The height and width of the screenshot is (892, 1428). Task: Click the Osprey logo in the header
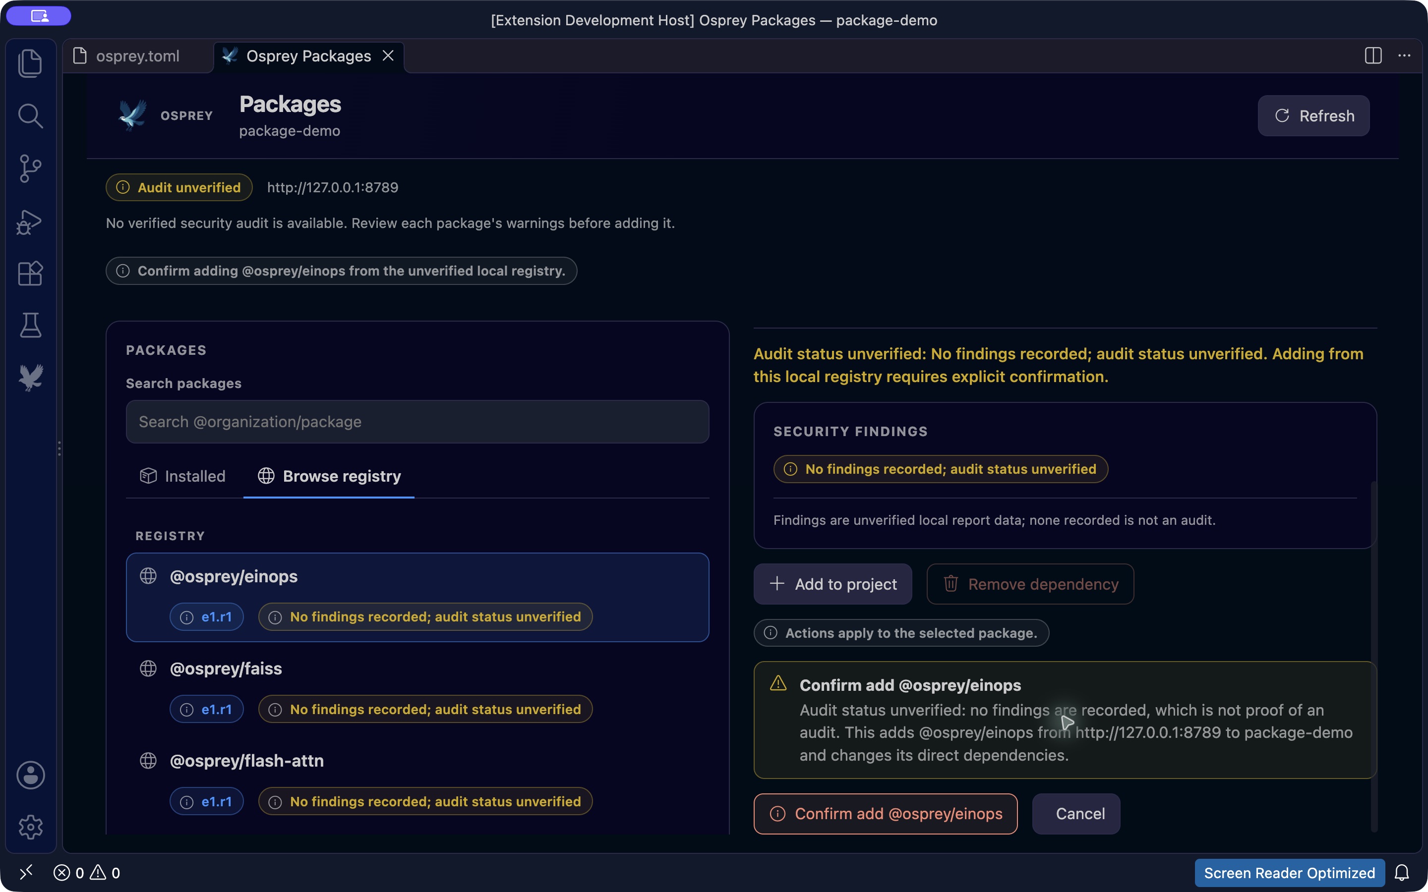133,115
